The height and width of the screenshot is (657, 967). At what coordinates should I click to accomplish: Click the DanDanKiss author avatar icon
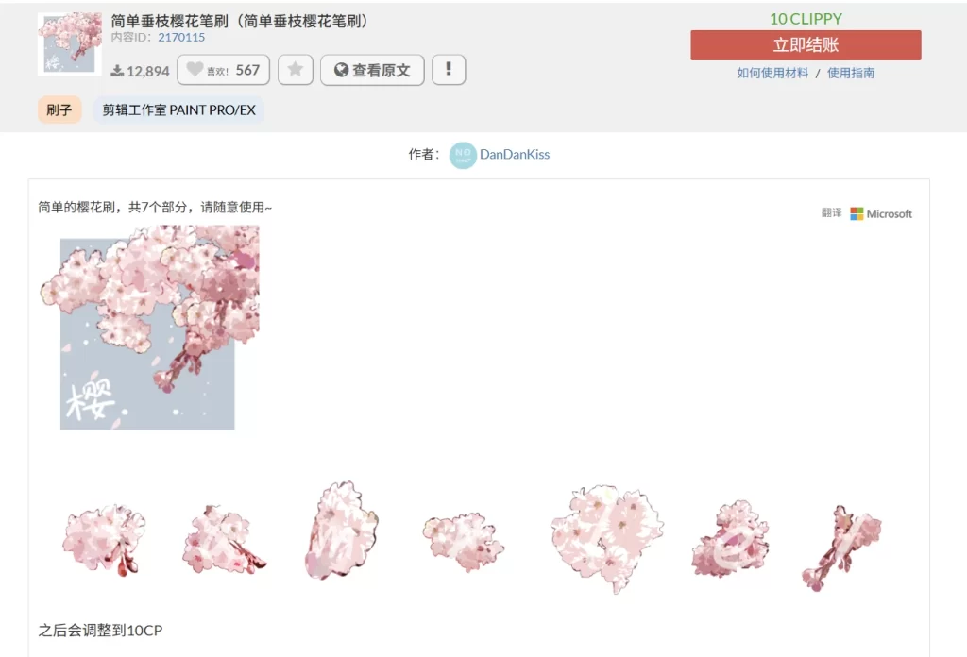[x=463, y=155]
